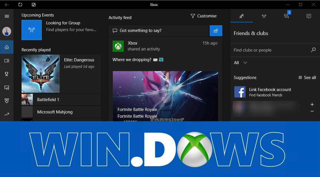Add the suggested friend with plus
The image size is (320, 177).
point(312,104)
